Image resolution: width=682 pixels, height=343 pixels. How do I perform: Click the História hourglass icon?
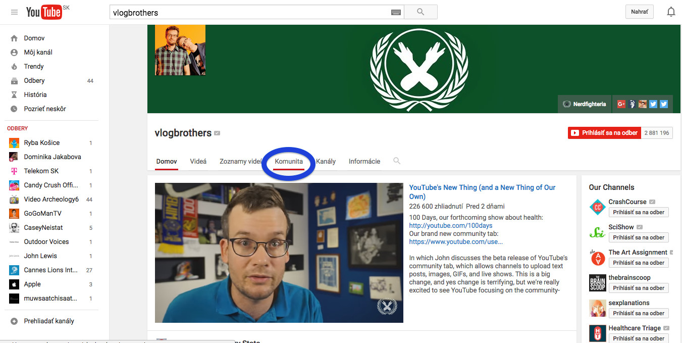pos(14,94)
